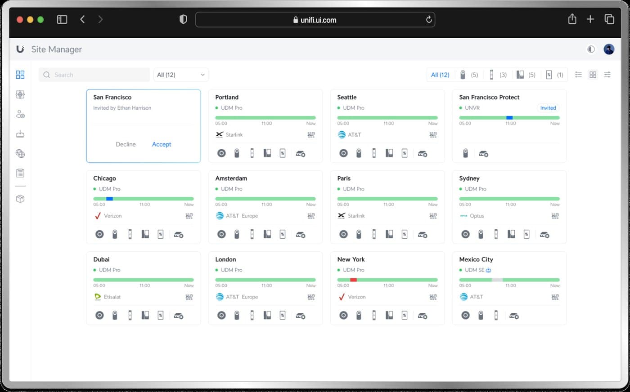Open the list document icon in left sidebar
The height and width of the screenshot is (392, 630).
click(x=20, y=173)
